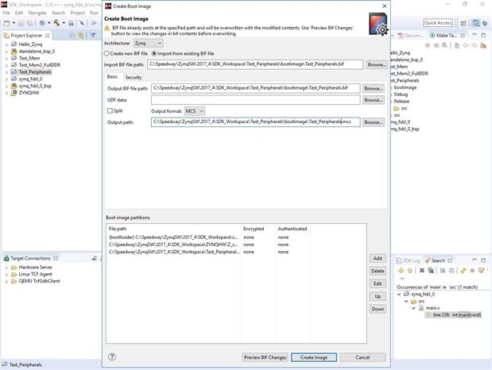Click Collapse All icon in Search view

coord(451,270)
